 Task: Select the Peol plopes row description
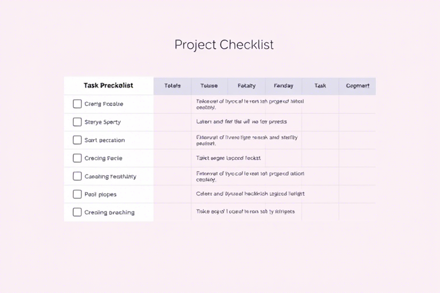[250, 194]
